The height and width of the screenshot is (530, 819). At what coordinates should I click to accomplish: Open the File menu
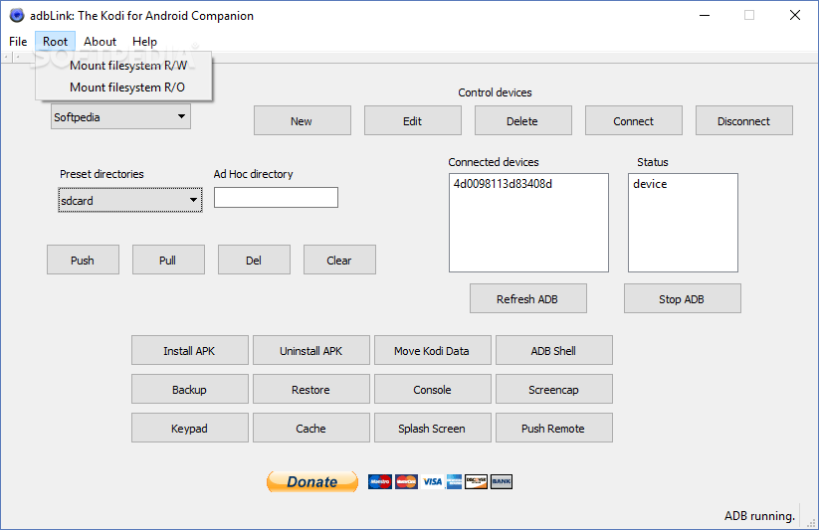tap(18, 41)
